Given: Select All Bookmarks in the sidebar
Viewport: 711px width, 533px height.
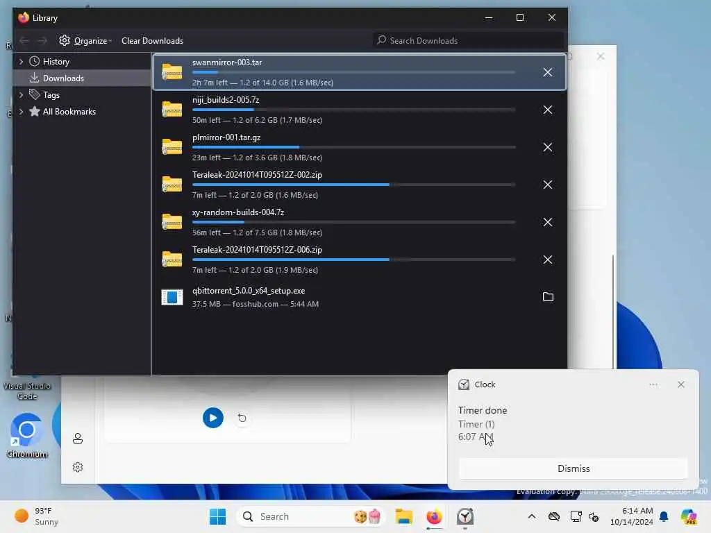Looking at the screenshot, I should [69, 112].
